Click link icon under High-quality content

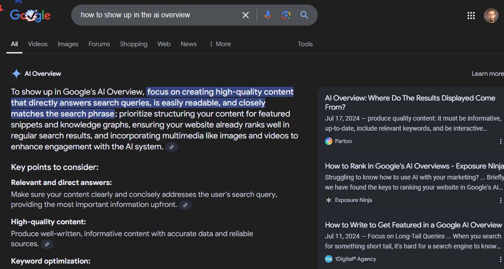(47, 244)
